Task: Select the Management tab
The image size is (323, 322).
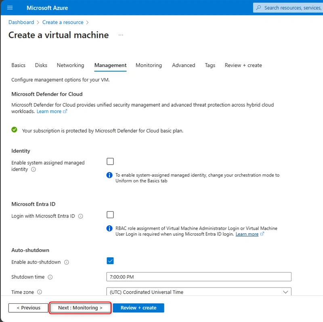Action: pyautogui.click(x=110, y=65)
